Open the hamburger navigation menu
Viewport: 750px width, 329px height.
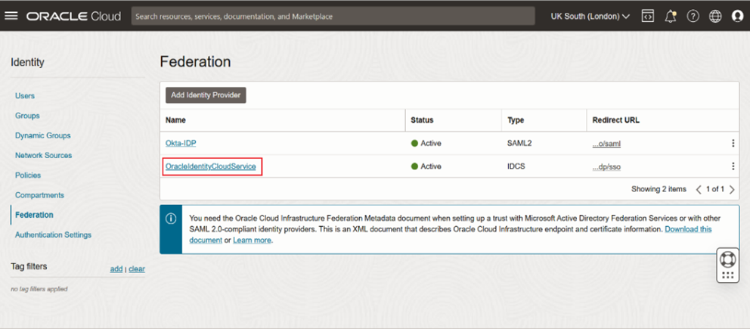pos(11,16)
